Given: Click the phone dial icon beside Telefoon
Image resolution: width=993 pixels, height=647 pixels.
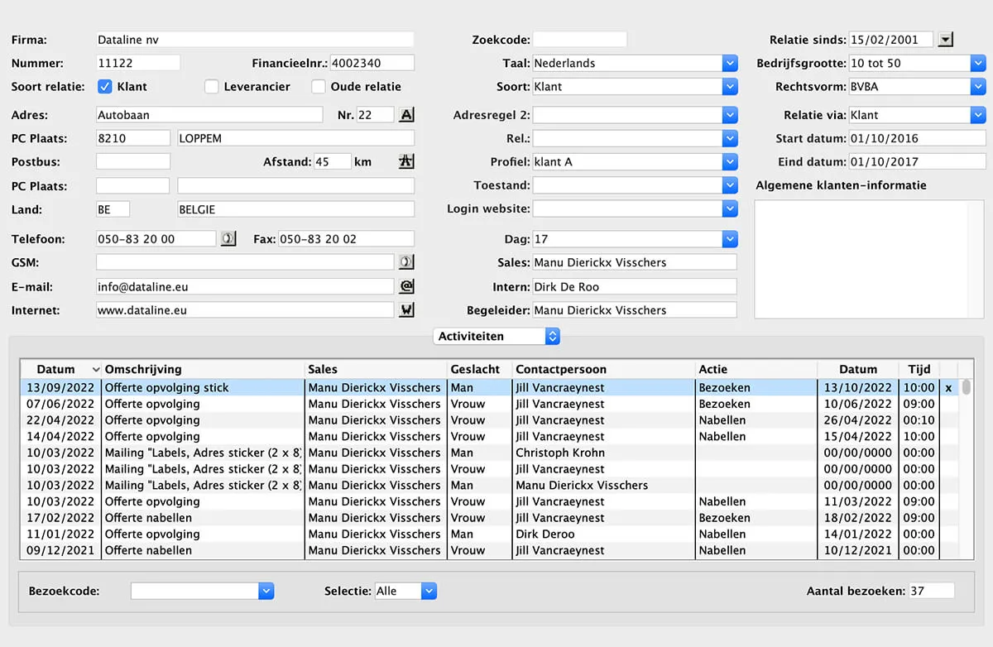Looking at the screenshot, I should (x=228, y=239).
